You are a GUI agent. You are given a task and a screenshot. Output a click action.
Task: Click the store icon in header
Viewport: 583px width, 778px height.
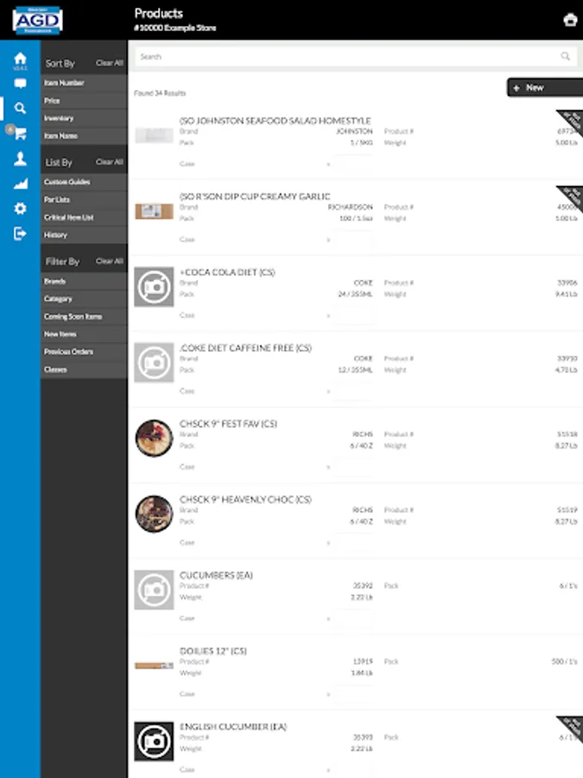point(570,20)
